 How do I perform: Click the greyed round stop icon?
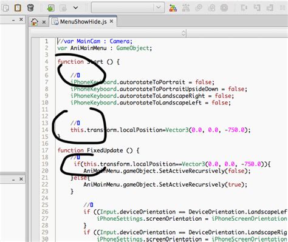click(224, 8)
